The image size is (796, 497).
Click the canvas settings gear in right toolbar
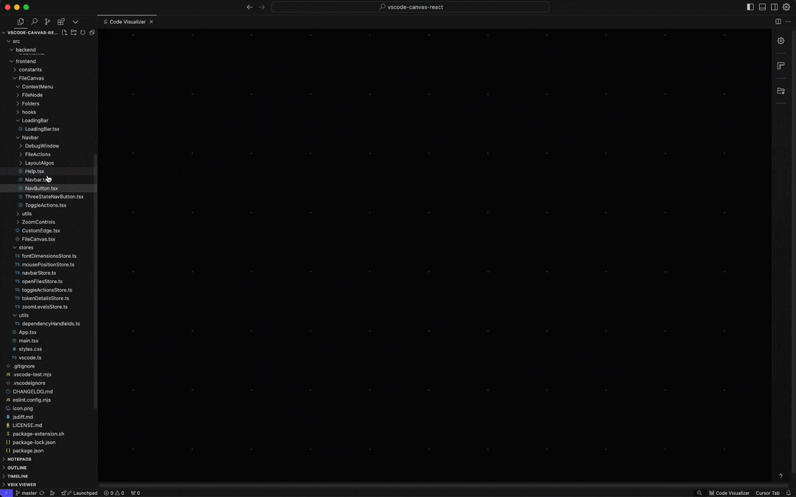click(x=781, y=41)
